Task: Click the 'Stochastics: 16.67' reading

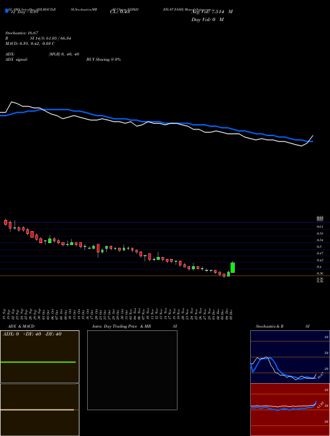Action: pyautogui.click(x=22, y=33)
